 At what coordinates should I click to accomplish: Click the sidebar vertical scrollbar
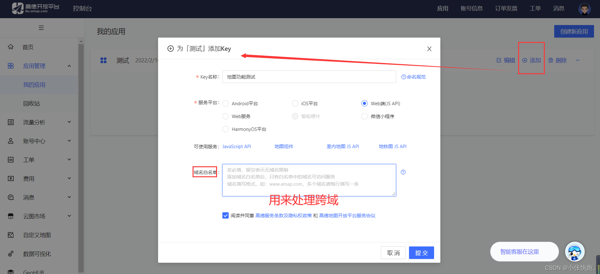tap(81, 158)
